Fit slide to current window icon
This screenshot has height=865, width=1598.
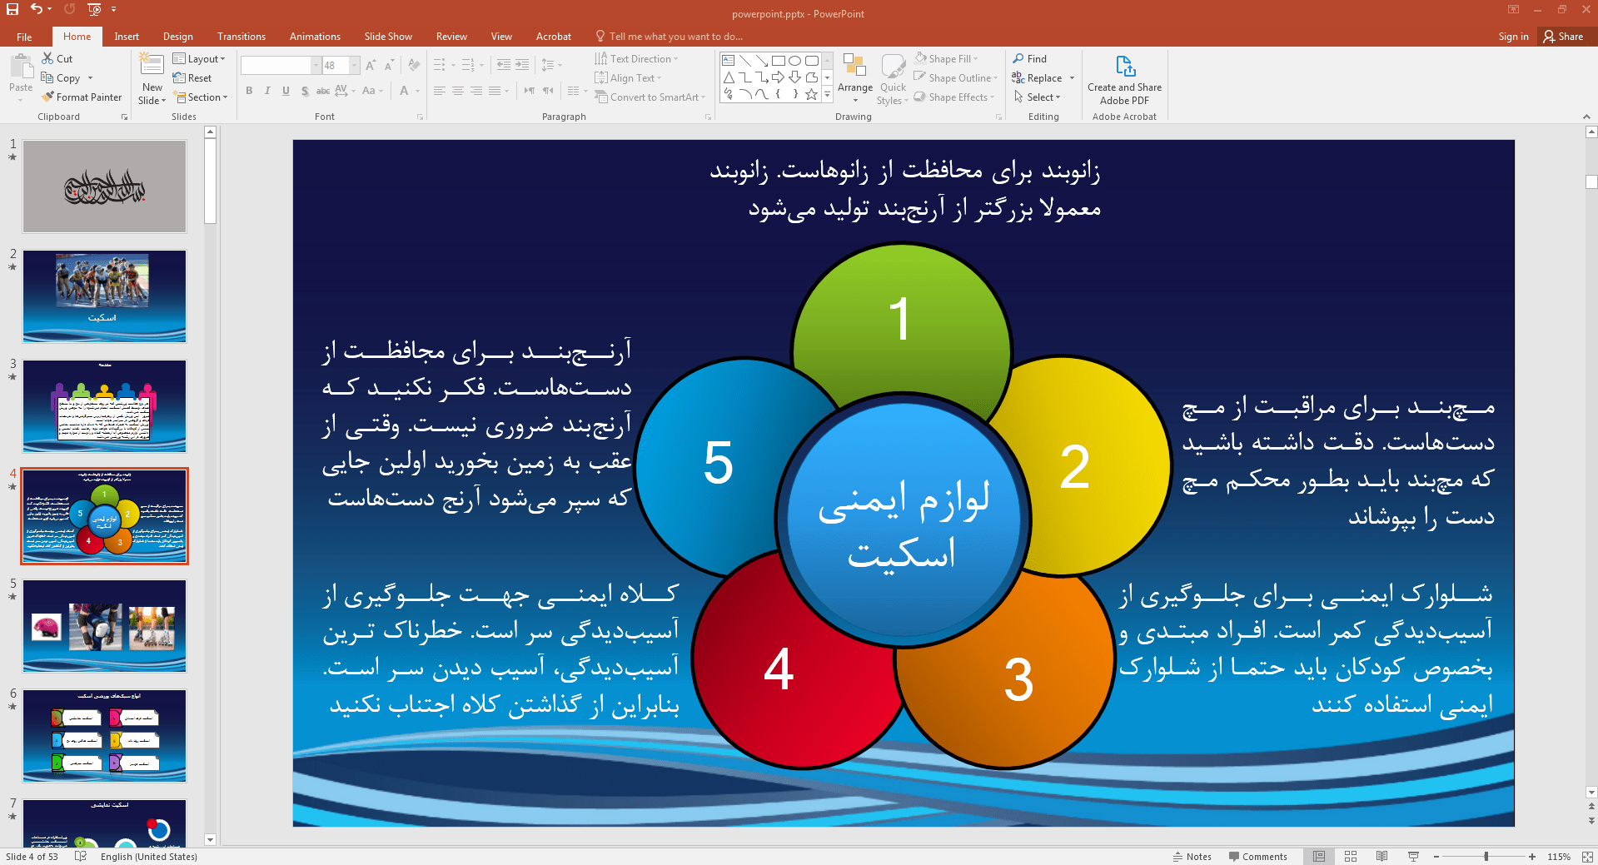1587,856
